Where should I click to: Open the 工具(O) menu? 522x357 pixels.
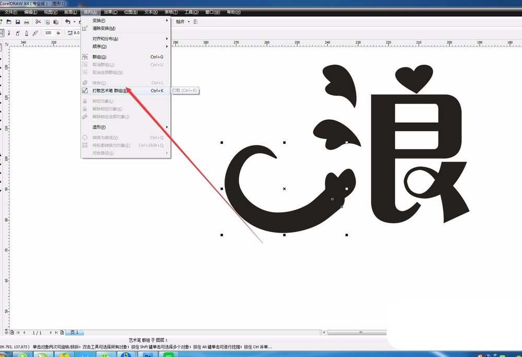[192, 12]
